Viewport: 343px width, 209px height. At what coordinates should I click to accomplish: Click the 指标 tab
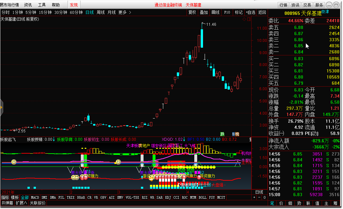pos(5,197)
